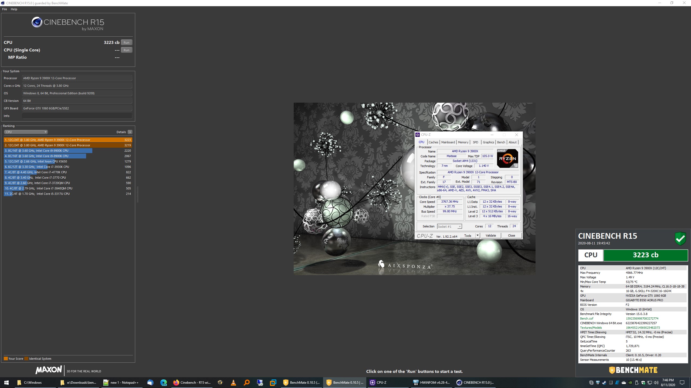Click the AIXSPONZA rendered scene image
Image resolution: width=691 pixels, height=388 pixels.
[414, 189]
